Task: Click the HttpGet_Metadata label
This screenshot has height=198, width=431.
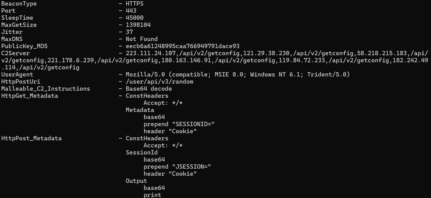Action: click(x=29, y=96)
